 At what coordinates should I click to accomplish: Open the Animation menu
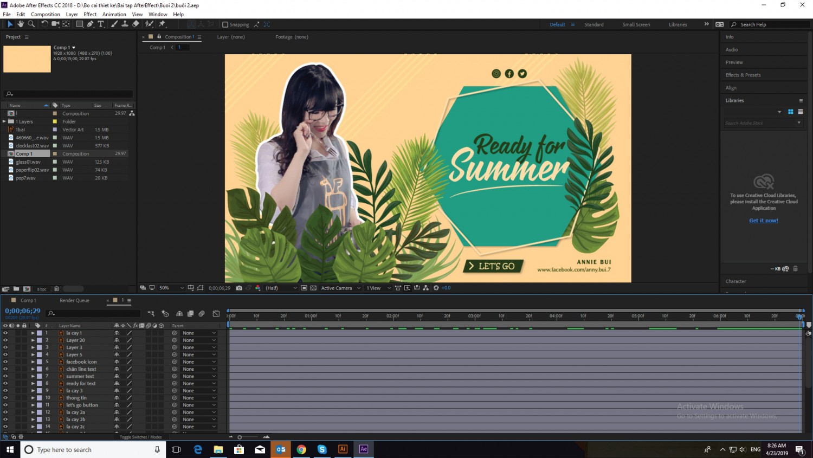[114, 14]
